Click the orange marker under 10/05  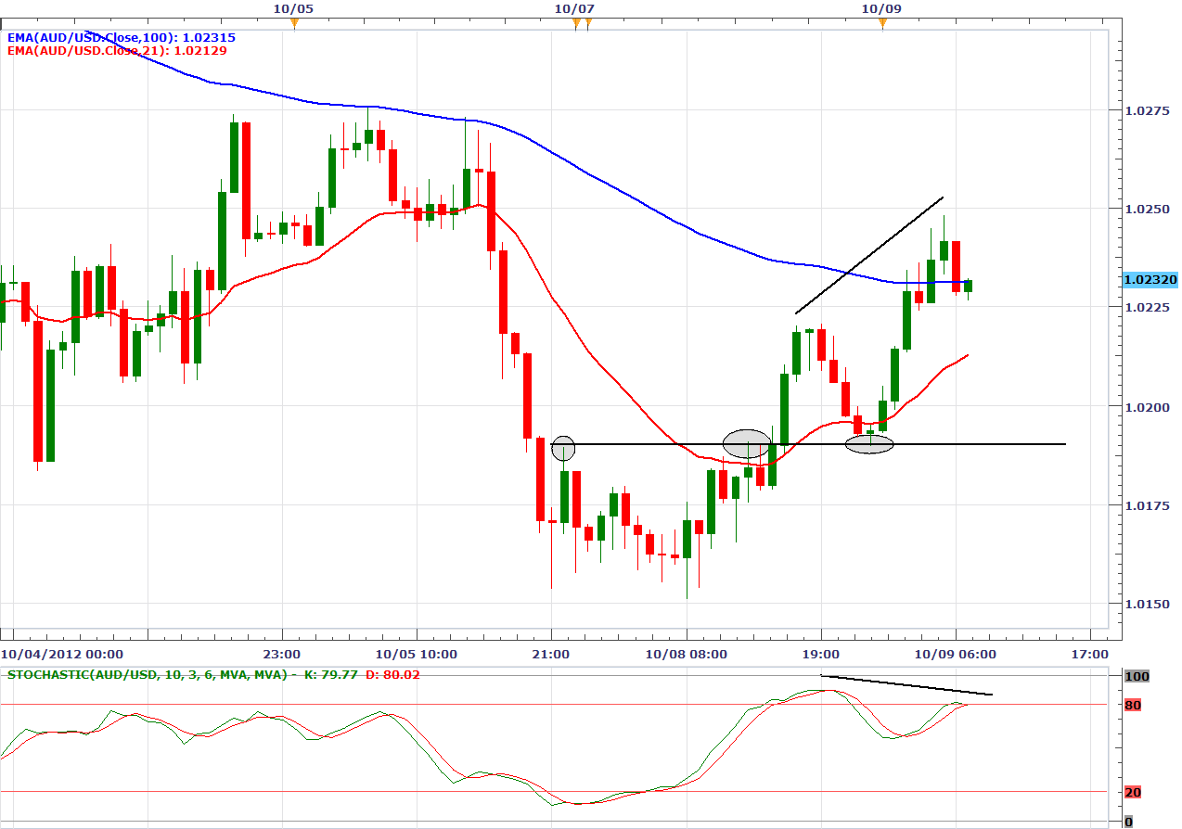click(x=294, y=23)
